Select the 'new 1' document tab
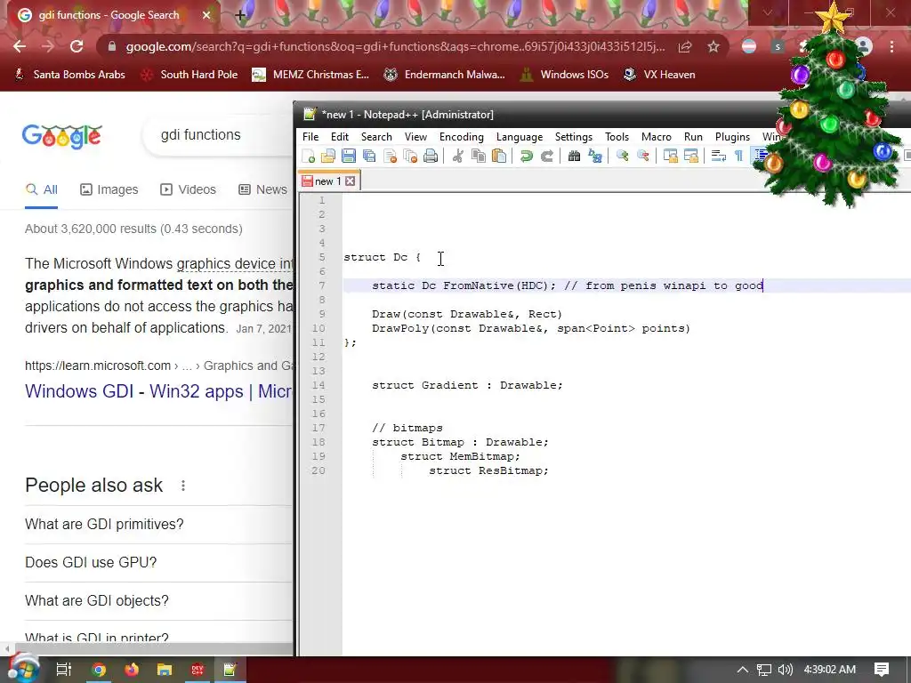This screenshot has height=683, width=911. 329,181
